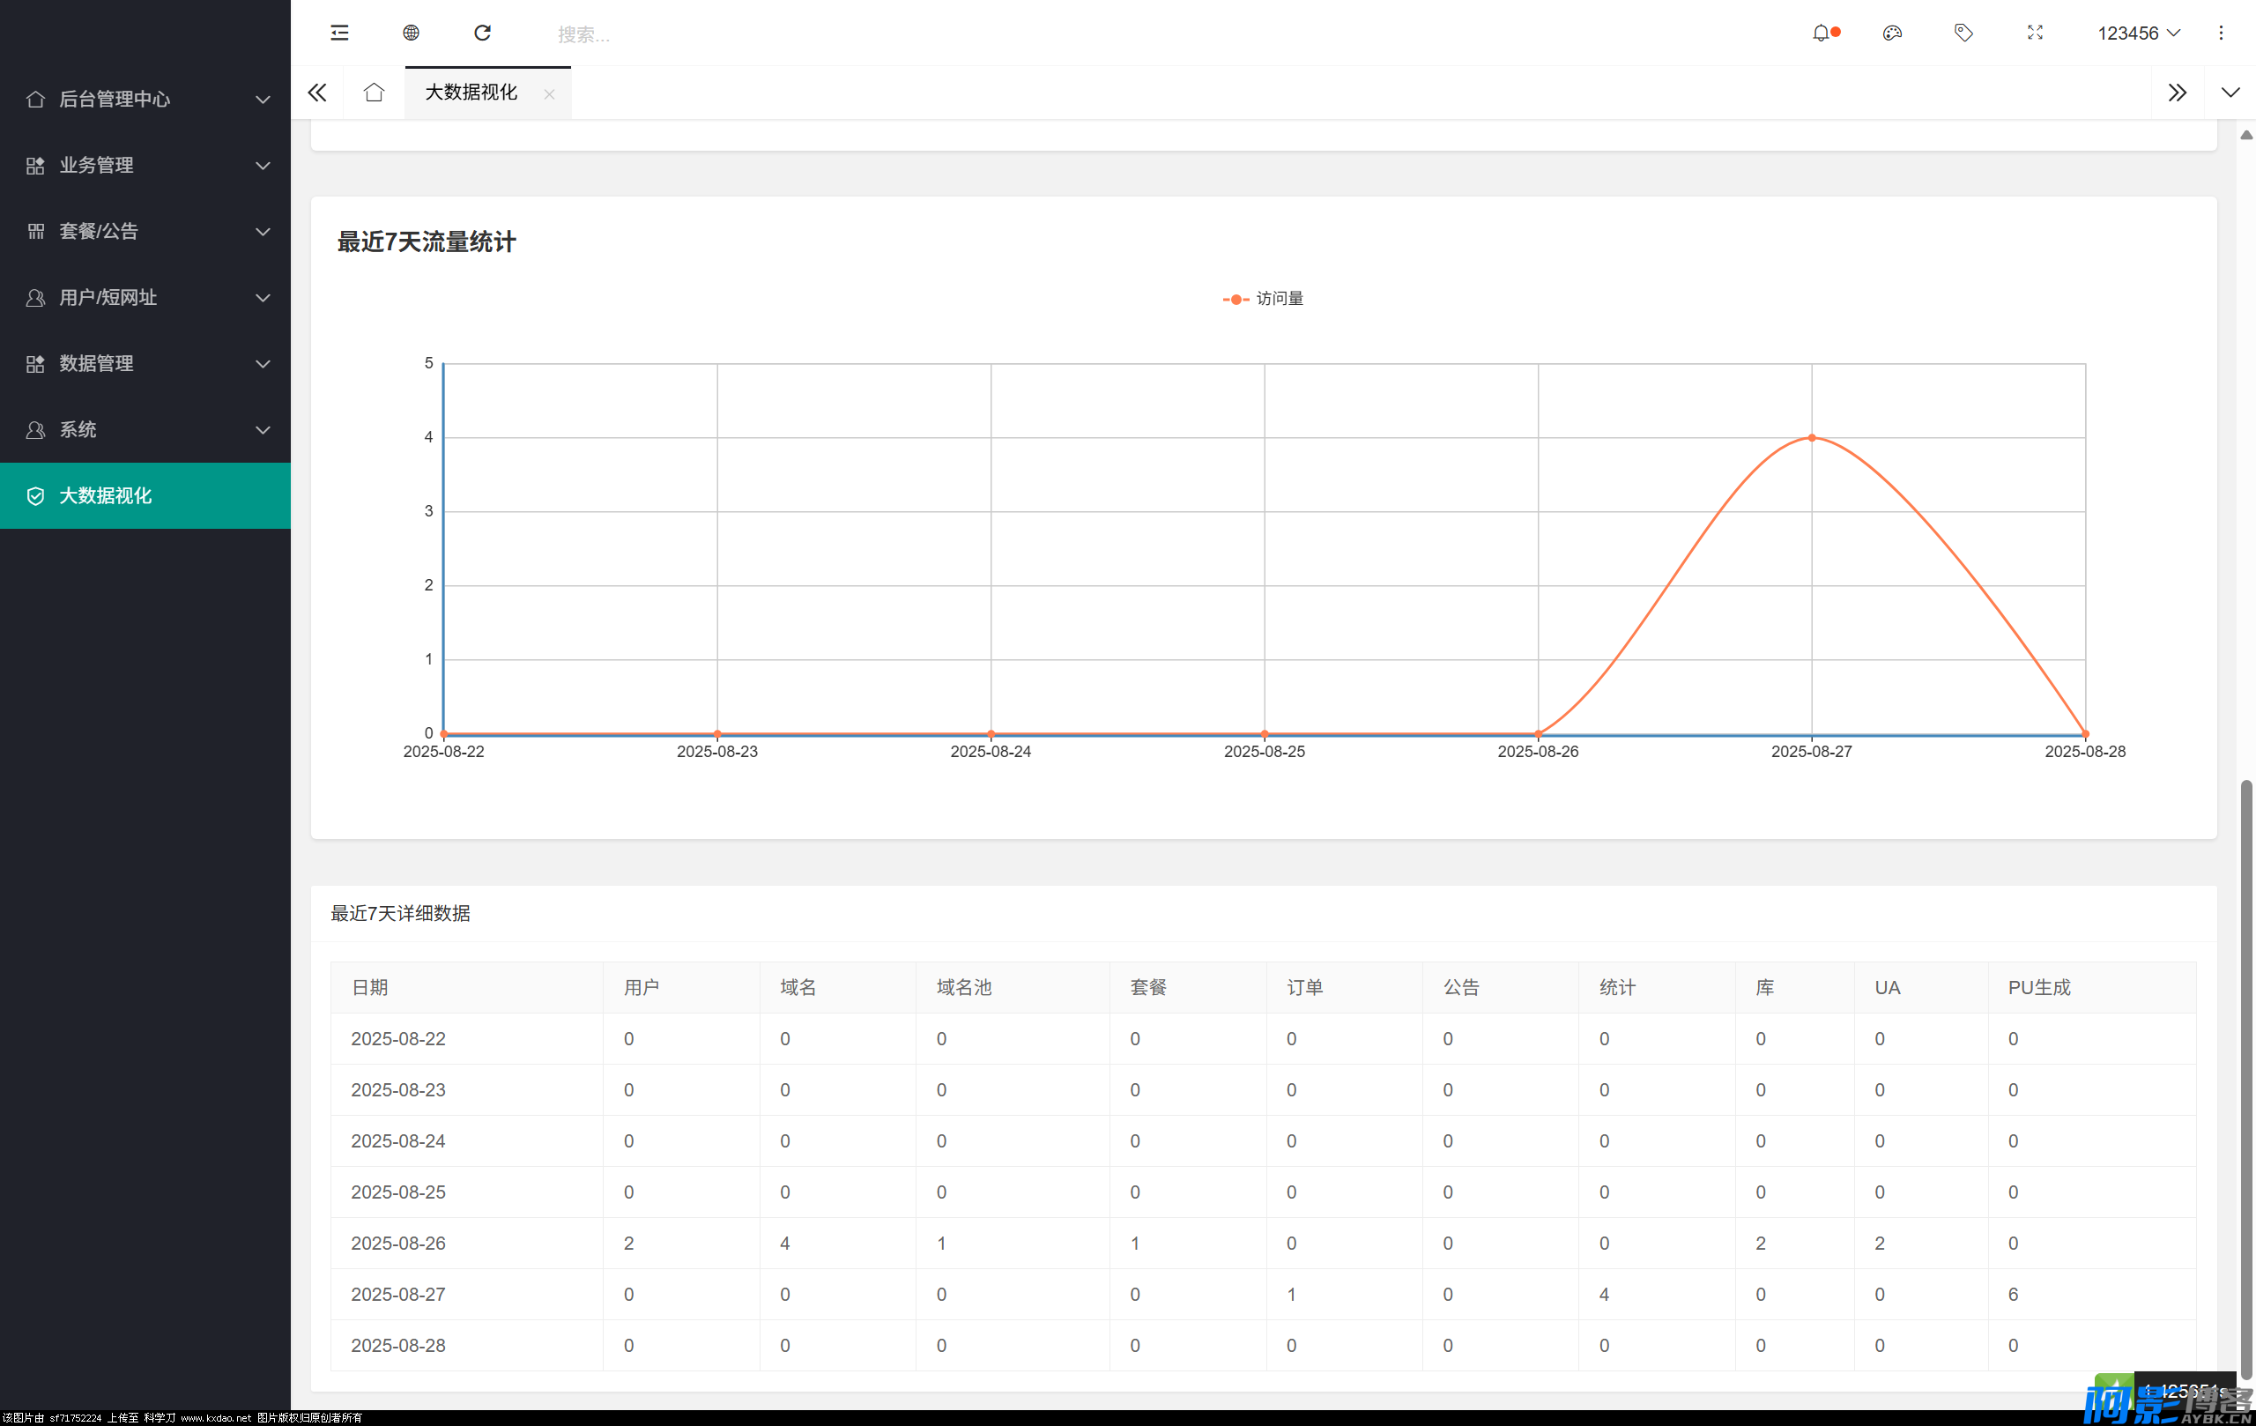This screenshot has height=1426, width=2256.
Task: Click the globe website icon
Action: pos(411,33)
